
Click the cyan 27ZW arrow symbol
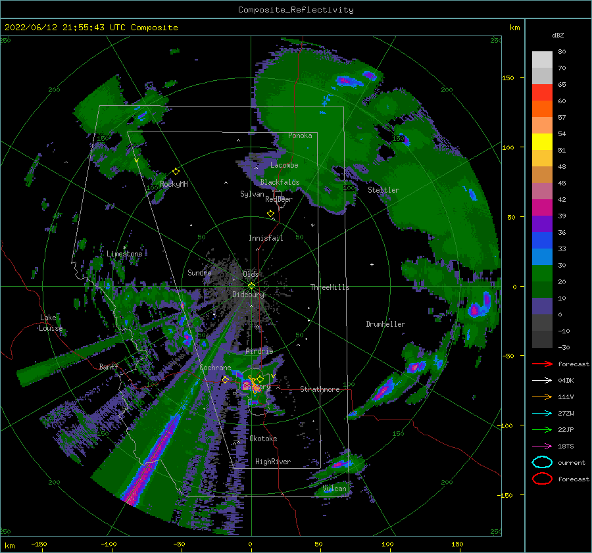542,414
